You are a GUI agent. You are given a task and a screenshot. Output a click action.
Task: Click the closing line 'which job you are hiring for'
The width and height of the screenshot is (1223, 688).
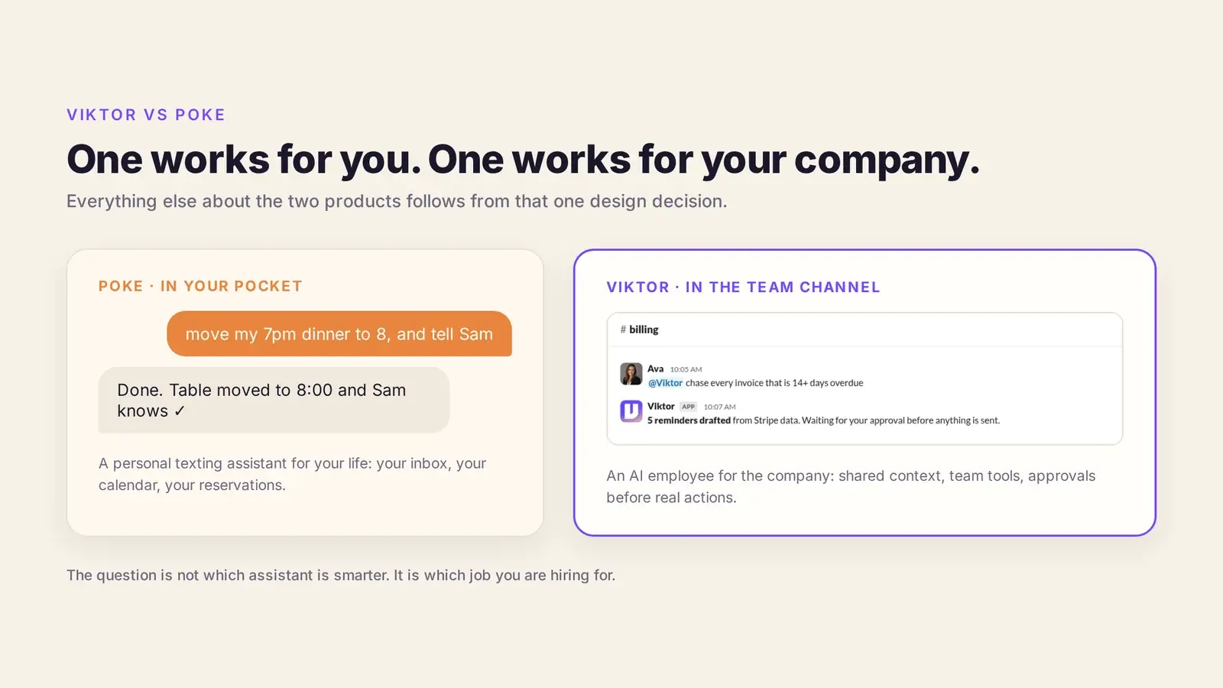pos(520,575)
